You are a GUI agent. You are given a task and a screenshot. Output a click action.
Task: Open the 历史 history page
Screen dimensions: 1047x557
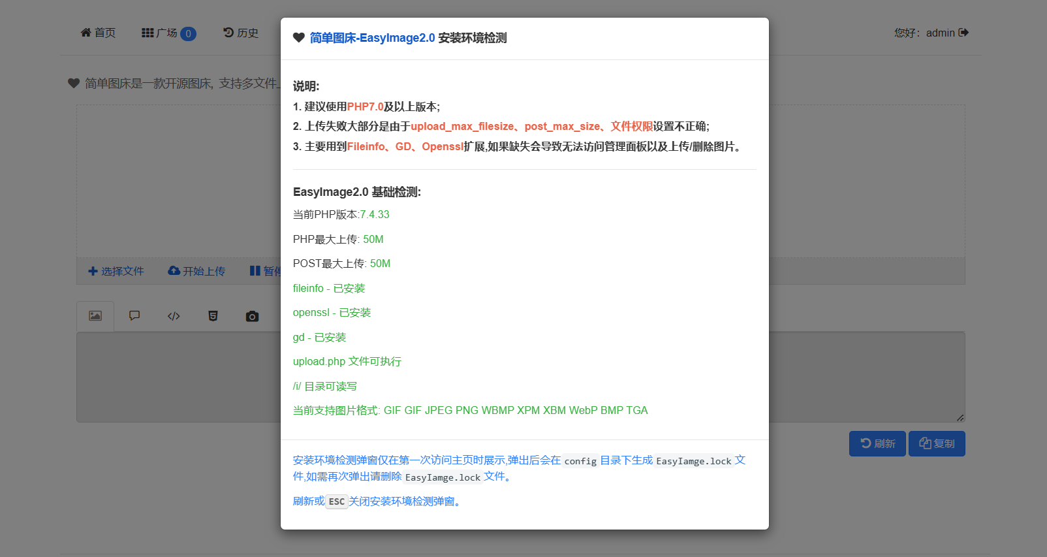(x=241, y=33)
